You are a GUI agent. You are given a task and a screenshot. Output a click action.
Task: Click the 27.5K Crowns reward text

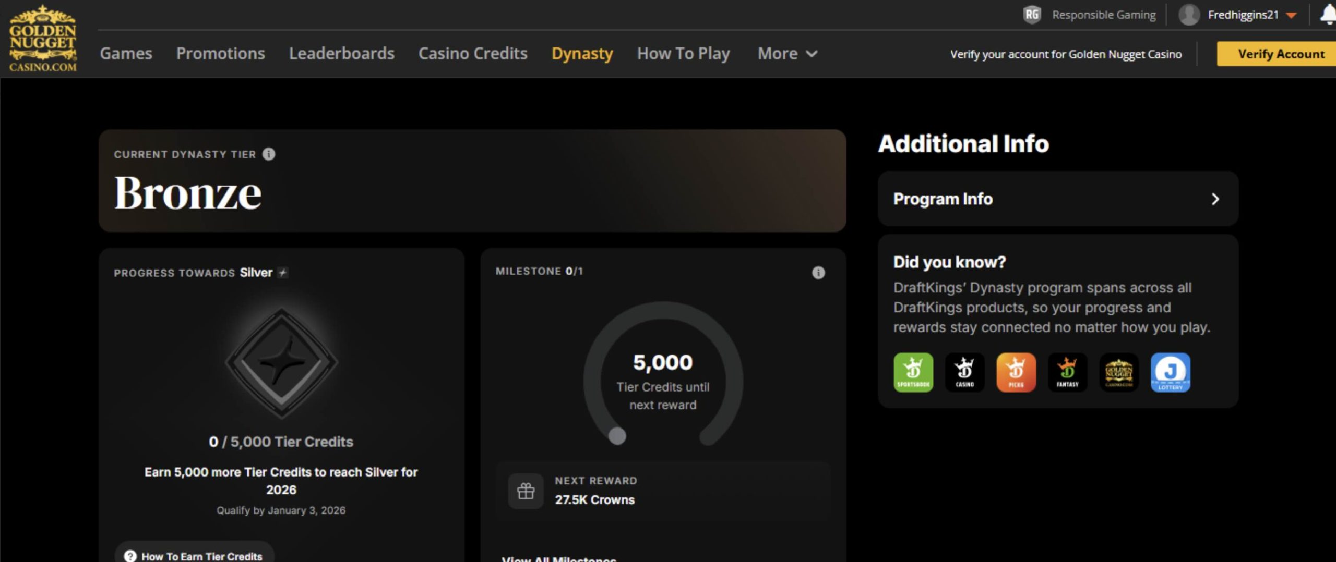(x=594, y=499)
